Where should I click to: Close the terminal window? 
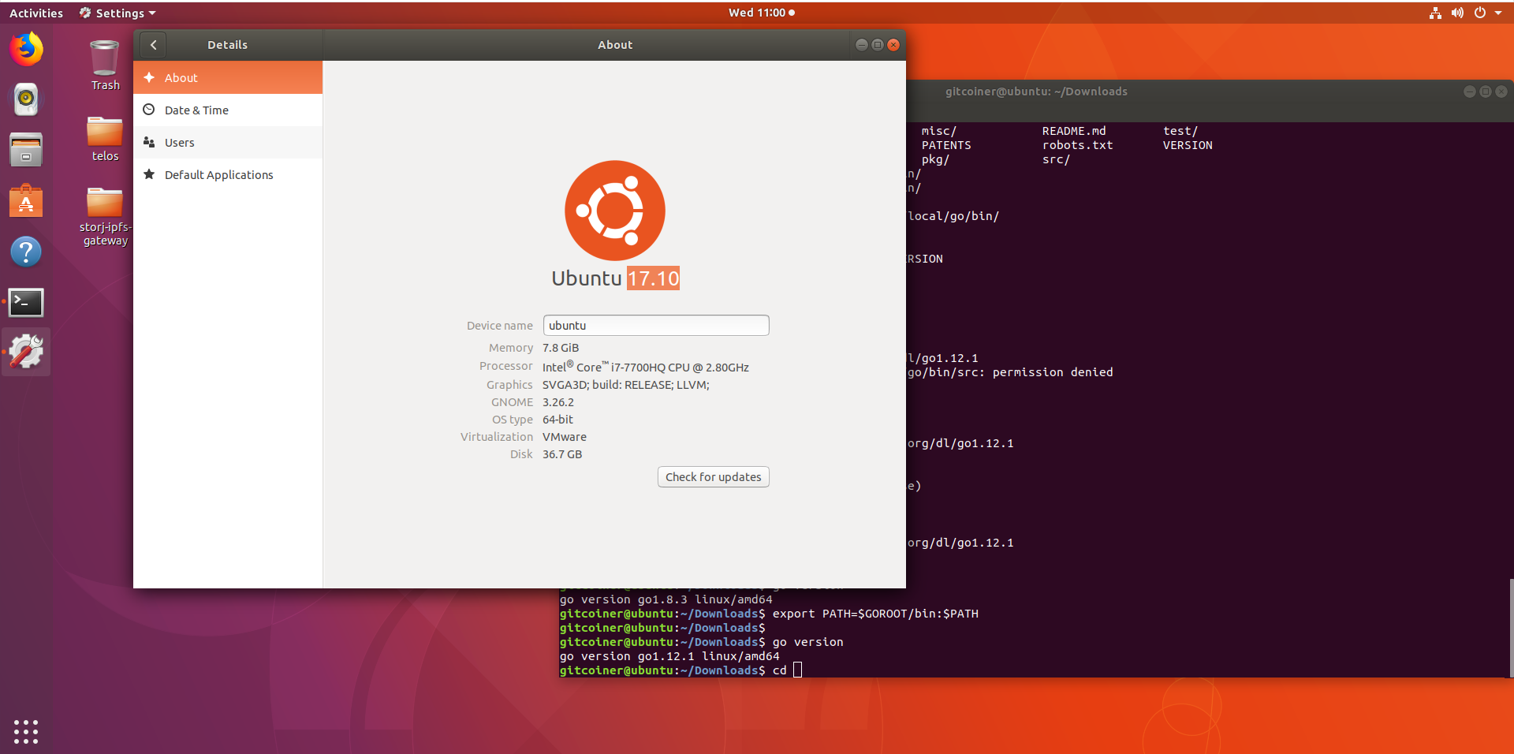pos(1501,91)
